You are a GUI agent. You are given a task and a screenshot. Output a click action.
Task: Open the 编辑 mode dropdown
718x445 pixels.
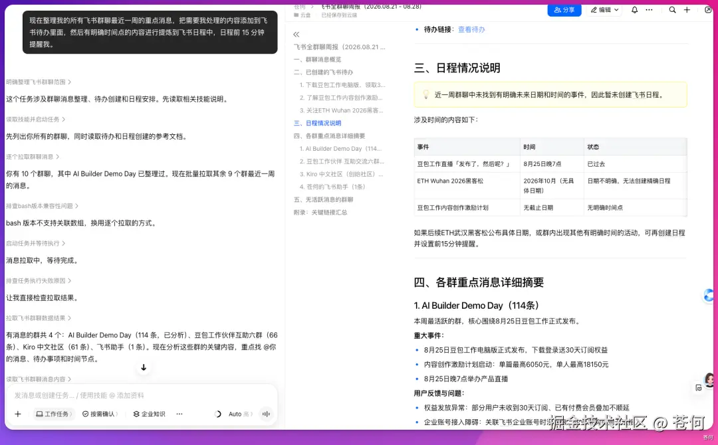[604, 9]
